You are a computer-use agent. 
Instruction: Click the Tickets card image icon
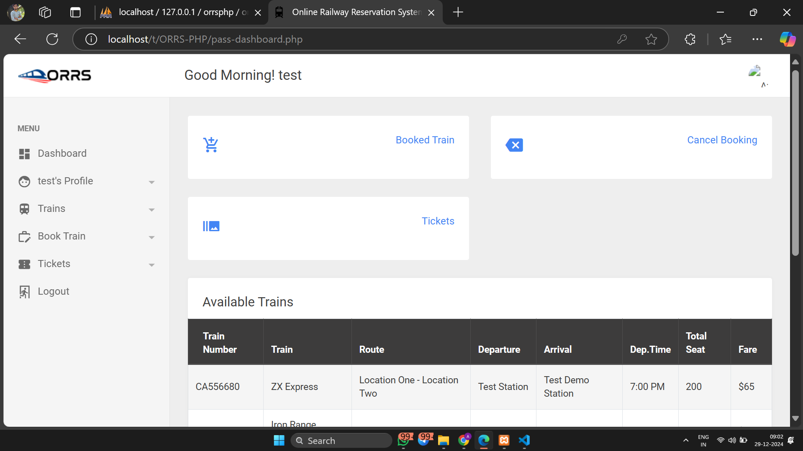(211, 226)
